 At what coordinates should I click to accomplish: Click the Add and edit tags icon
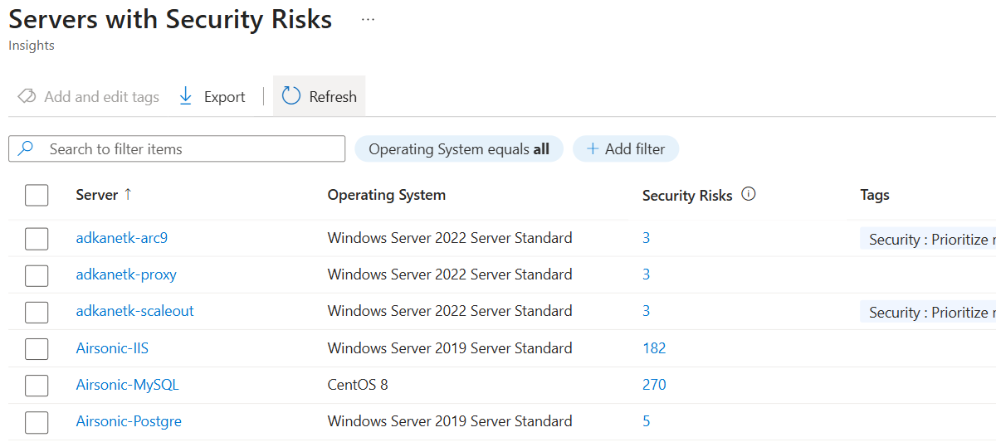pos(27,97)
